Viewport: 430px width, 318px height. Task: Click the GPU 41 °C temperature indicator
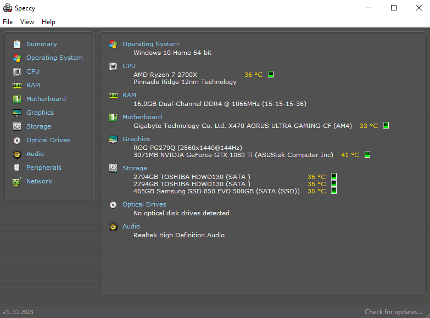click(x=367, y=154)
